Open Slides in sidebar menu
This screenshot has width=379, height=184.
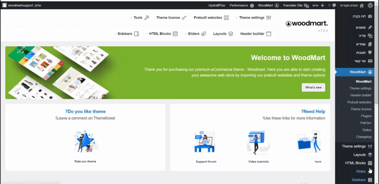361,172
